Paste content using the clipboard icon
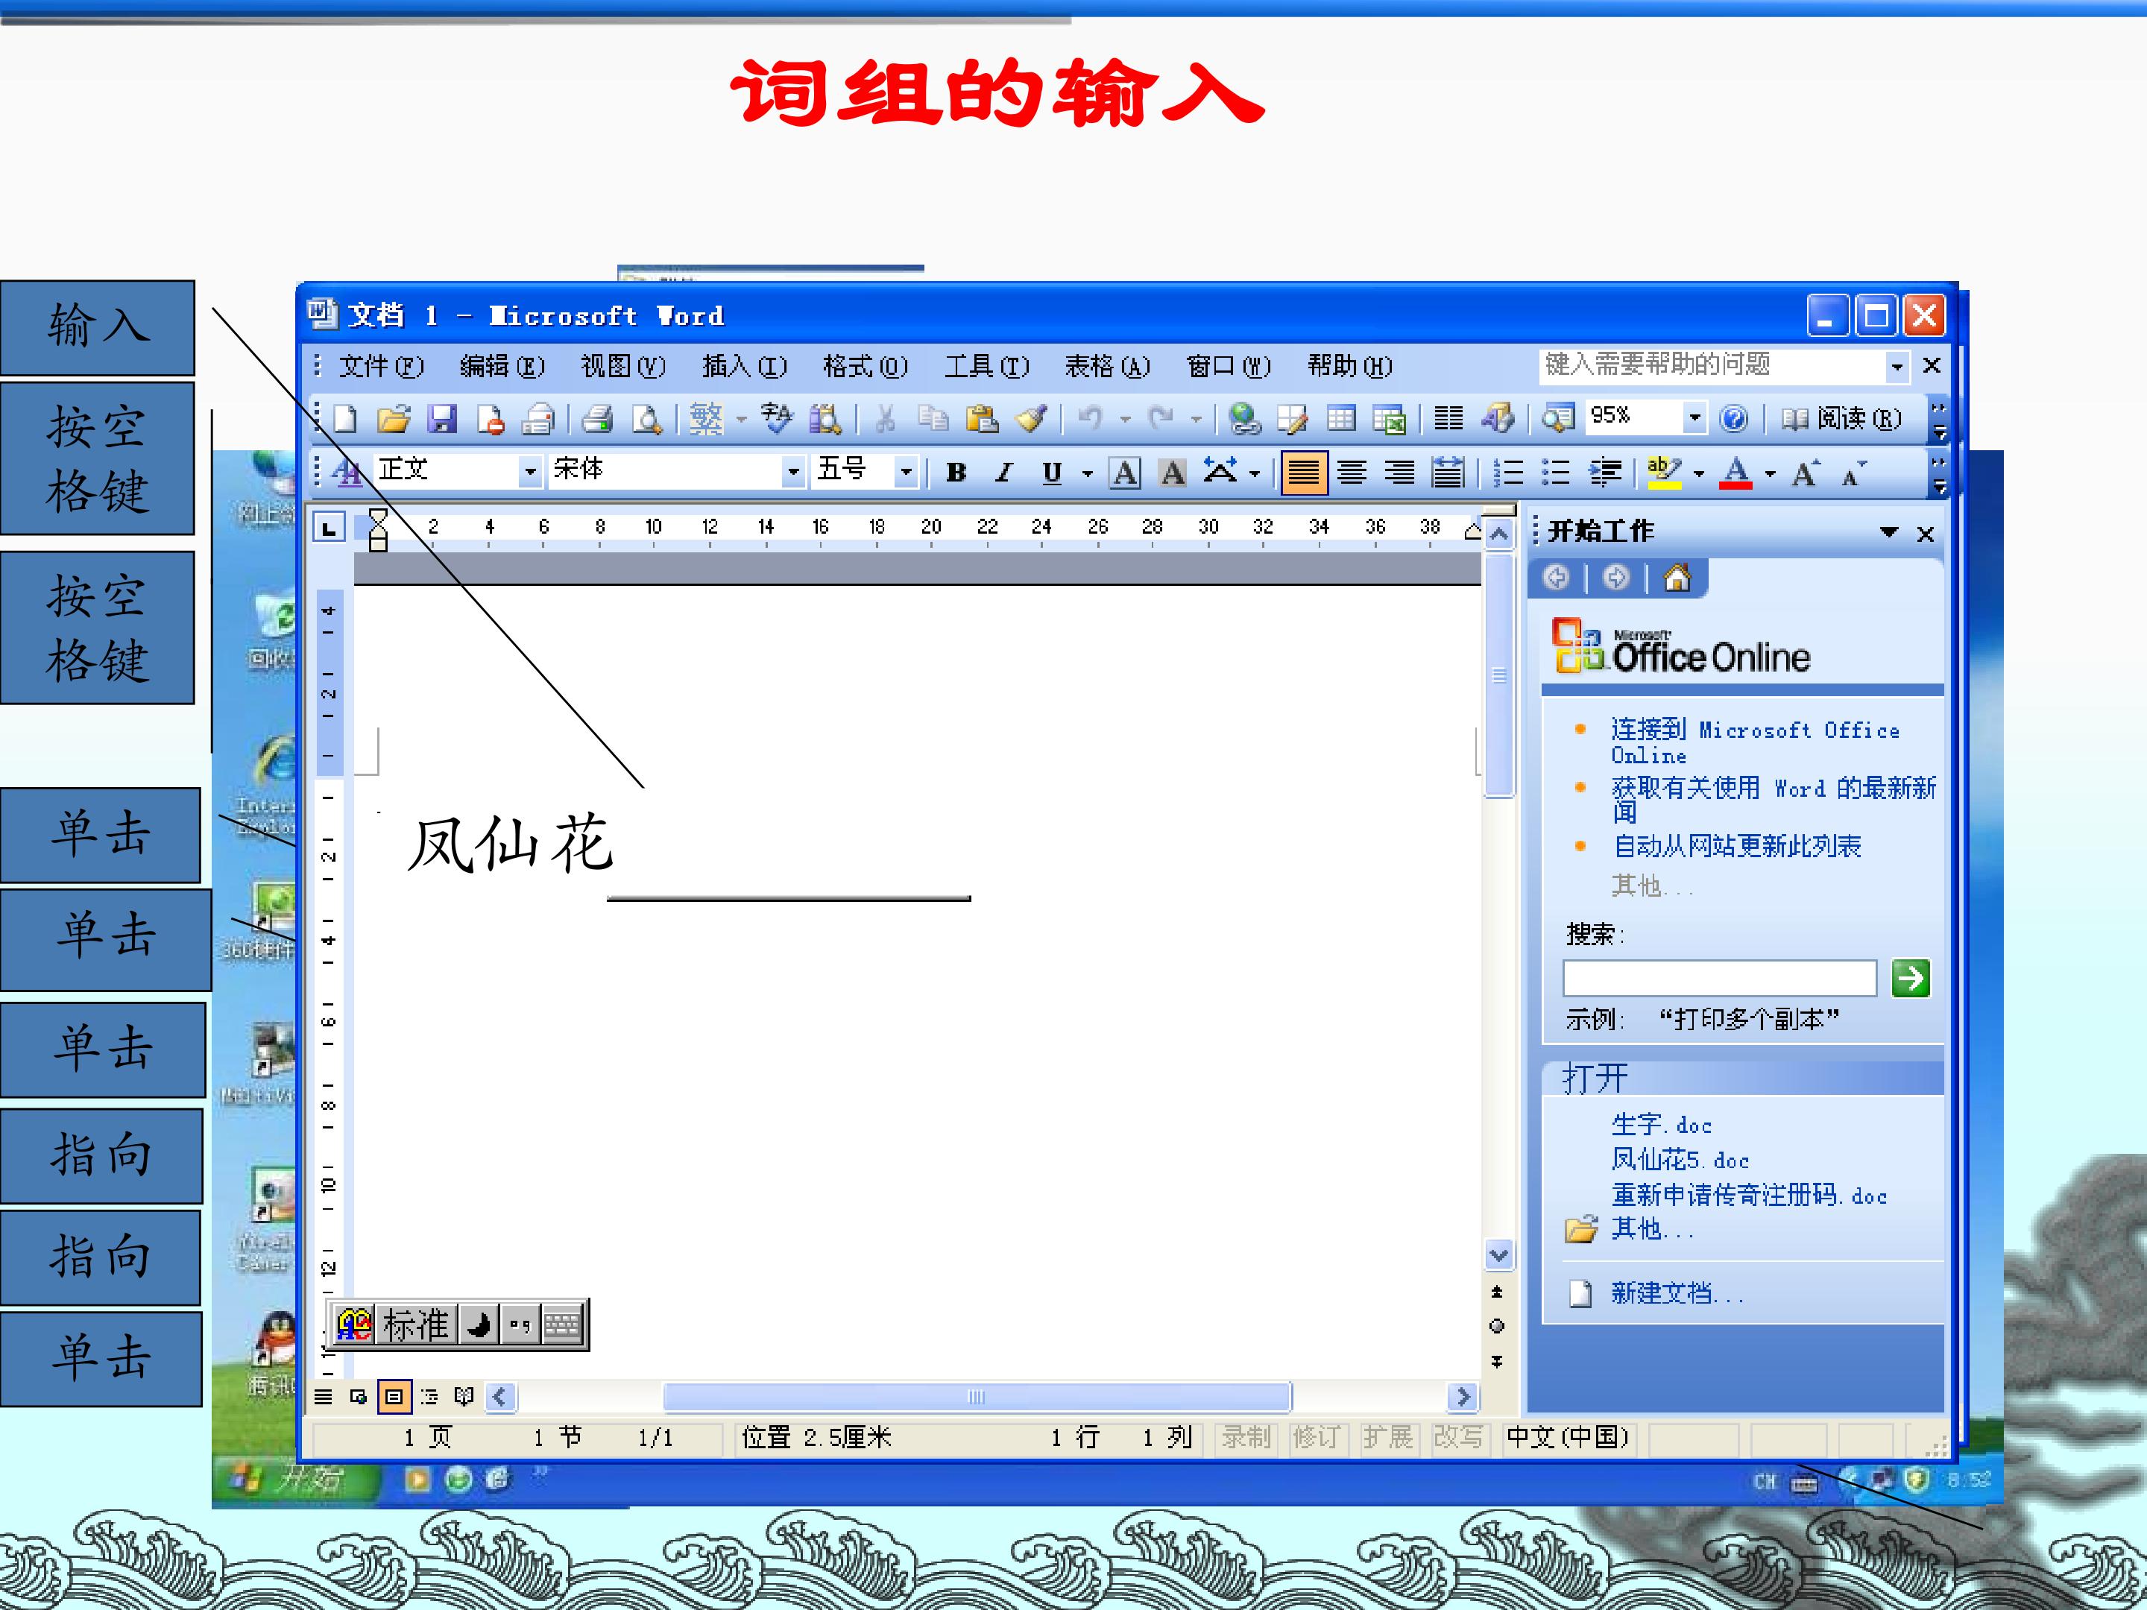The height and width of the screenshot is (1610, 2147). [x=981, y=419]
